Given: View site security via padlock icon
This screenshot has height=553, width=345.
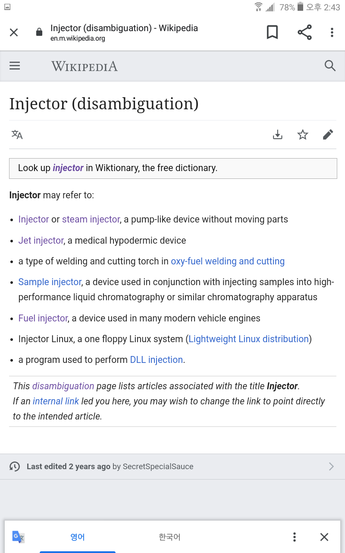Looking at the screenshot, I should click(x=39, y=32).
